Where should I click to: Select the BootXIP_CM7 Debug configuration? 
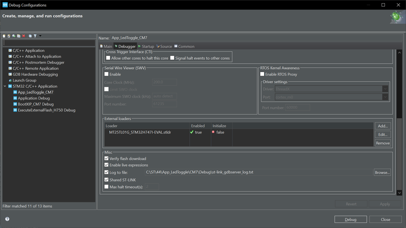pyautogui.click(x=35, y=104)
